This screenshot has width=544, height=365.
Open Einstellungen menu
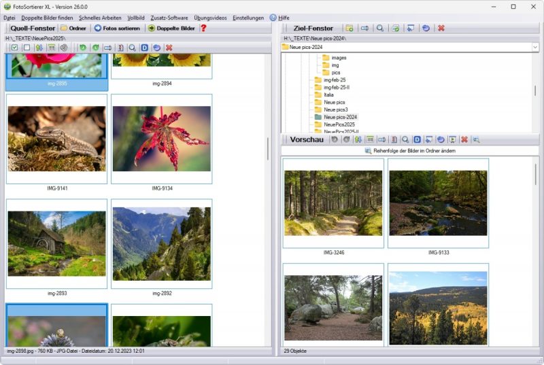(248, 18)
